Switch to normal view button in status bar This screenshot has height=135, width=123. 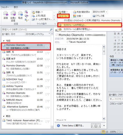(x=103, y=132)
